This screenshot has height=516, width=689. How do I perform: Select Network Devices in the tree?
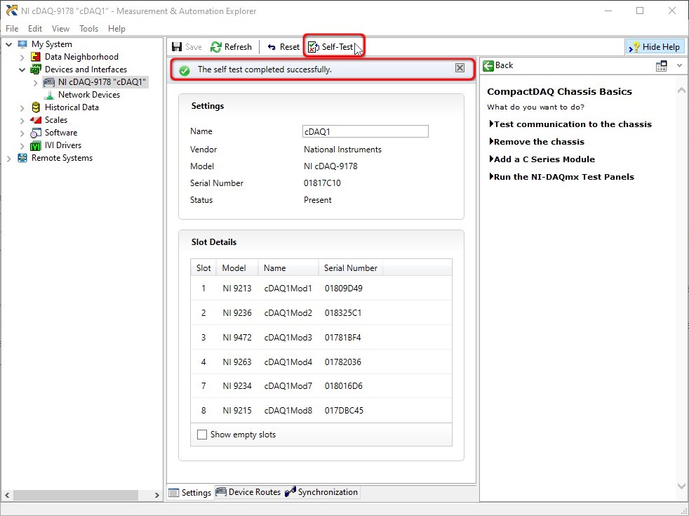[89, 95]
